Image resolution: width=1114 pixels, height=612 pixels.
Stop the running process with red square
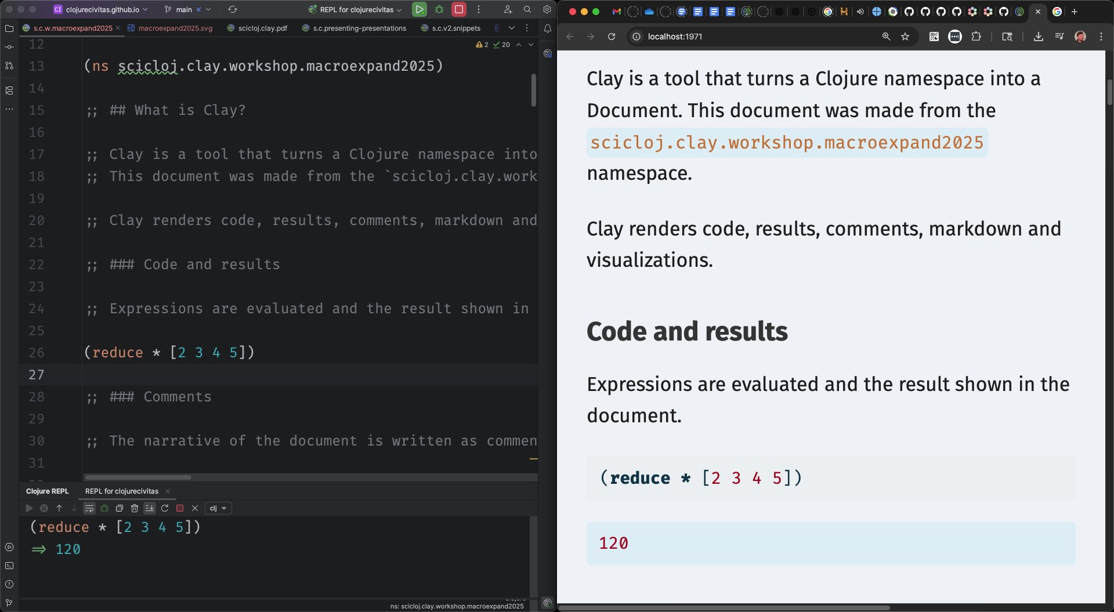coord(458,9)
